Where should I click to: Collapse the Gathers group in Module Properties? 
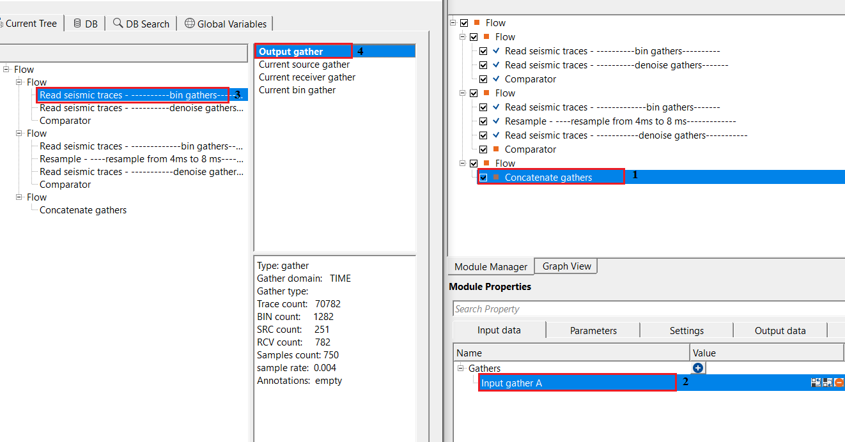(461, 369)
